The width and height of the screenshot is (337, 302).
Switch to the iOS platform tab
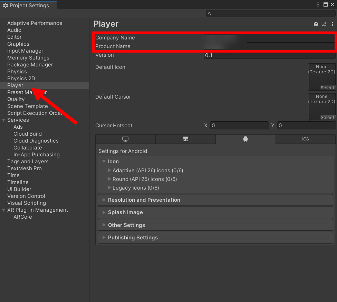pos(305,139)
